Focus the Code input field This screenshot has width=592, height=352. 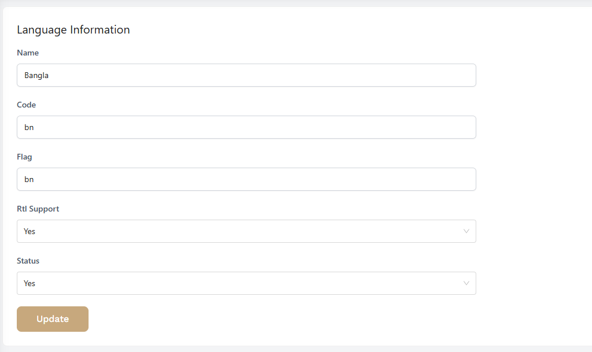246,127
